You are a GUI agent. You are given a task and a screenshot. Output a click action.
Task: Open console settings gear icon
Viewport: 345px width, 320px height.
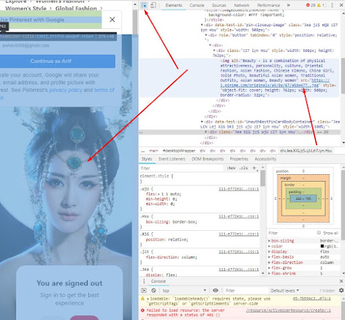[342, 290]
